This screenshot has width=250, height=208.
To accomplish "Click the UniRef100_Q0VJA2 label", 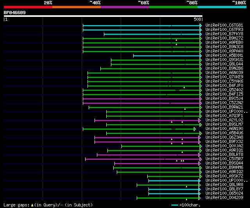I will (224, 146).
